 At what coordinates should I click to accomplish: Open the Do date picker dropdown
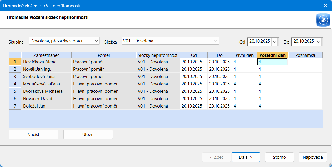[319, 42]
